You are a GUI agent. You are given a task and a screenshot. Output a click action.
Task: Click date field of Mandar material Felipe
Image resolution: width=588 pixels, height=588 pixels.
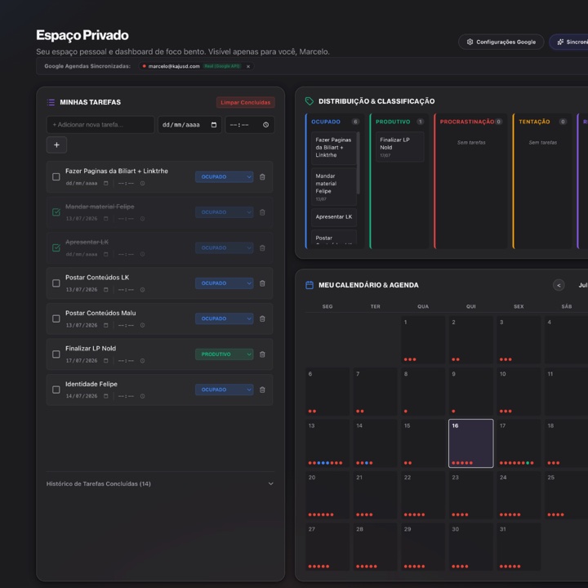87,219
